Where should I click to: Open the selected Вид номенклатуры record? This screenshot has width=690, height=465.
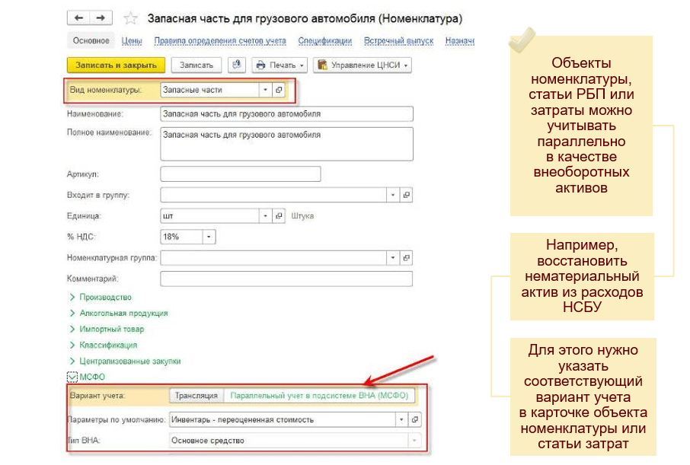[279, 90]
